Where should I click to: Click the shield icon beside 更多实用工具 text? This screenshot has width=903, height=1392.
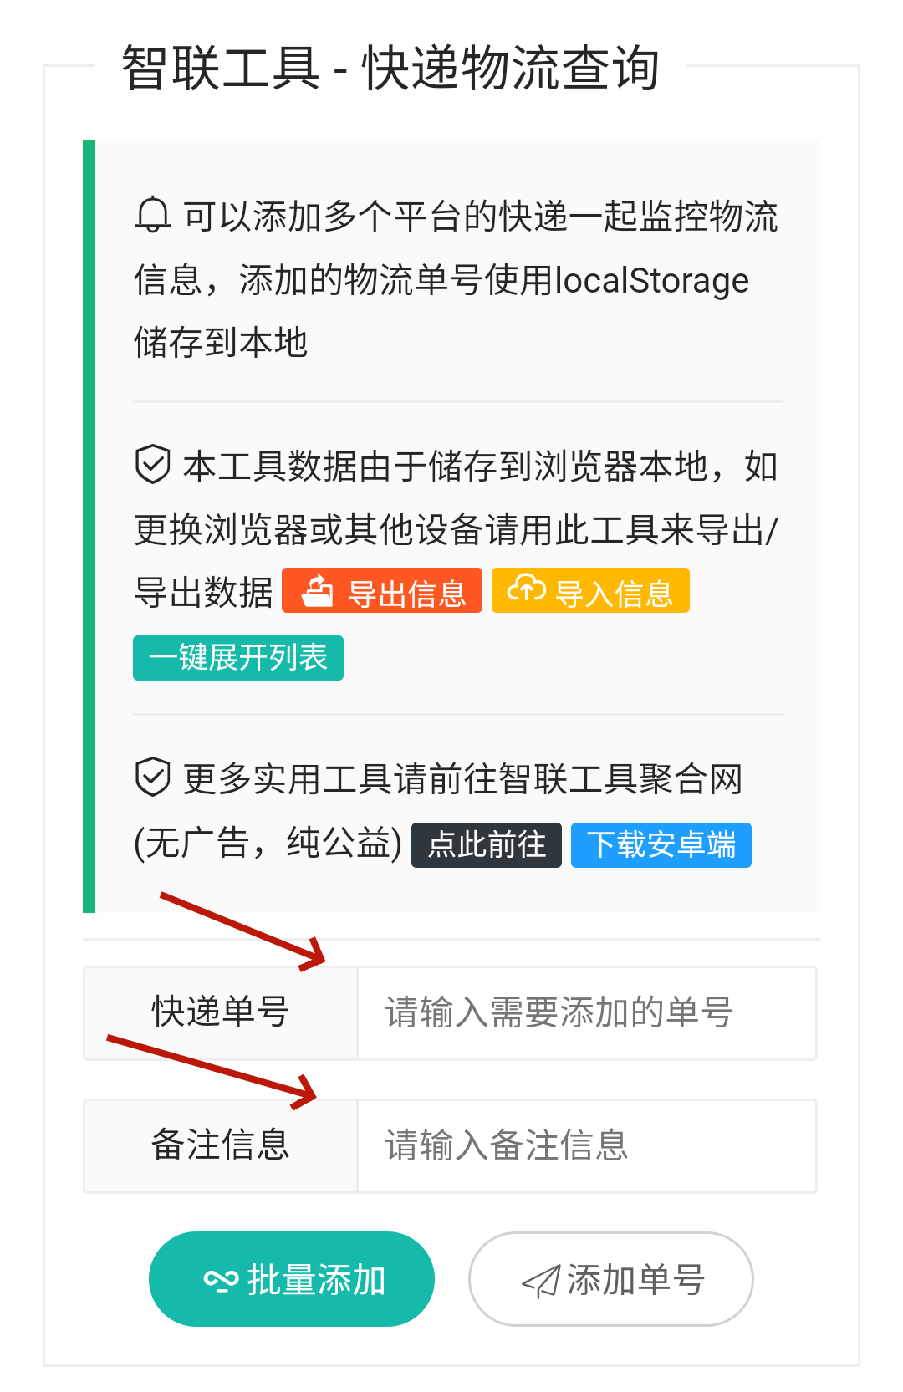point(153,778)
